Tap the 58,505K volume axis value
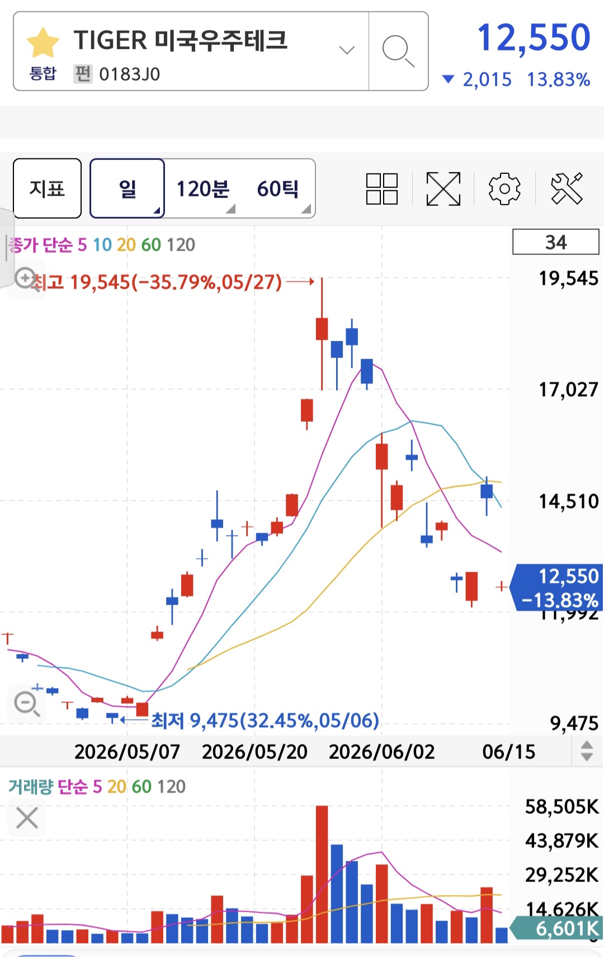604x957 pixels. click(x=561, y=807)
